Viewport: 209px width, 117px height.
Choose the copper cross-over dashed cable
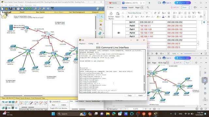(36, 103)
